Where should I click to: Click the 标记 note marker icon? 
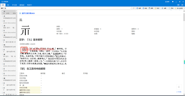156,8
